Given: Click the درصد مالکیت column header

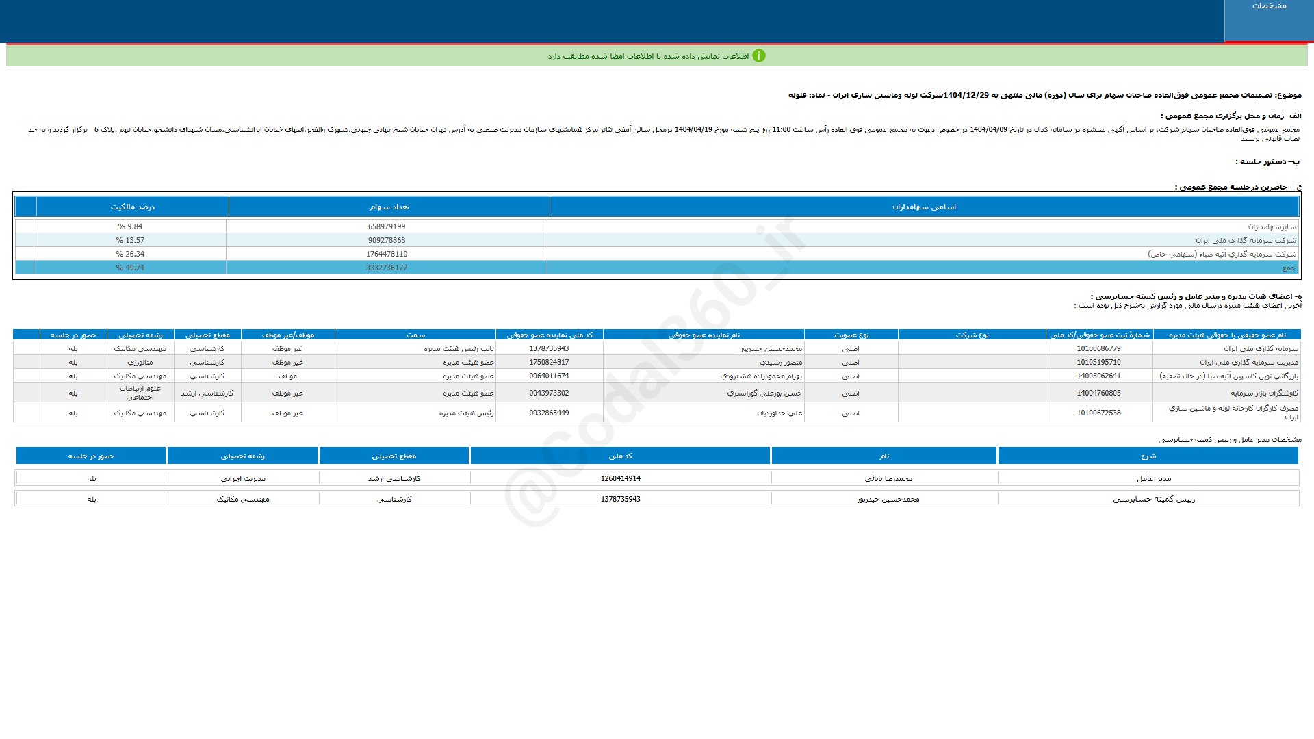Looking at the screenshot, I should [x=133, y=207].
